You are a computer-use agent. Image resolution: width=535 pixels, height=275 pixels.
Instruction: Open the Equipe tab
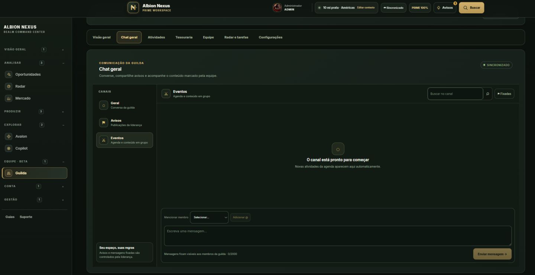coord(208,37)
